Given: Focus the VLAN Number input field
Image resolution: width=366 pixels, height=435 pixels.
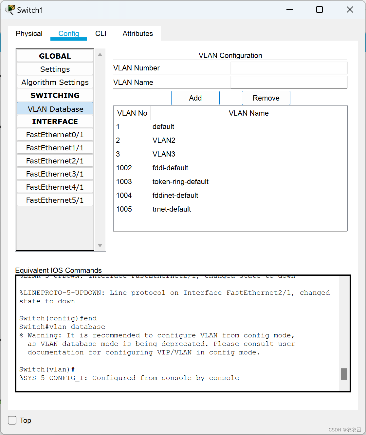Looking at the screenshot, I should (x=289, y=68).
